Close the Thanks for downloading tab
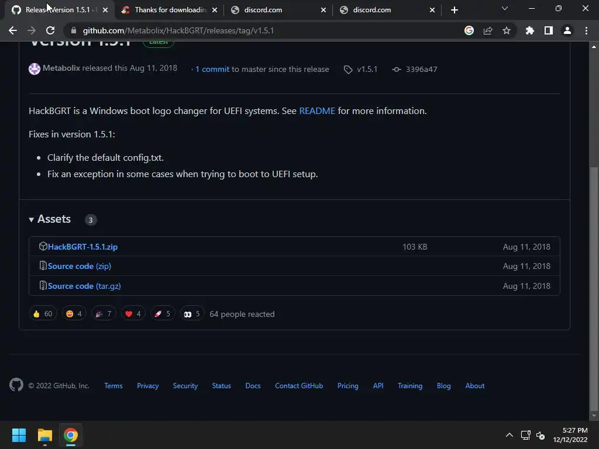 tap(215, 11)
